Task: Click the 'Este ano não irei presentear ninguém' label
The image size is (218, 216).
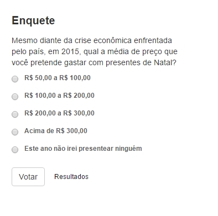Action: [x=83, y=149]
